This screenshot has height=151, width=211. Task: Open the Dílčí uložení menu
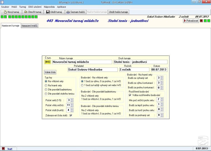pos(35,7)
